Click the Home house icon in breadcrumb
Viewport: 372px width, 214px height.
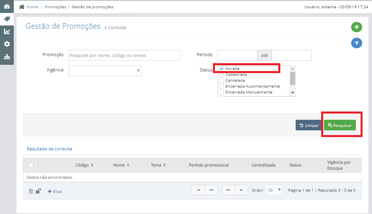tap(22, 7)
